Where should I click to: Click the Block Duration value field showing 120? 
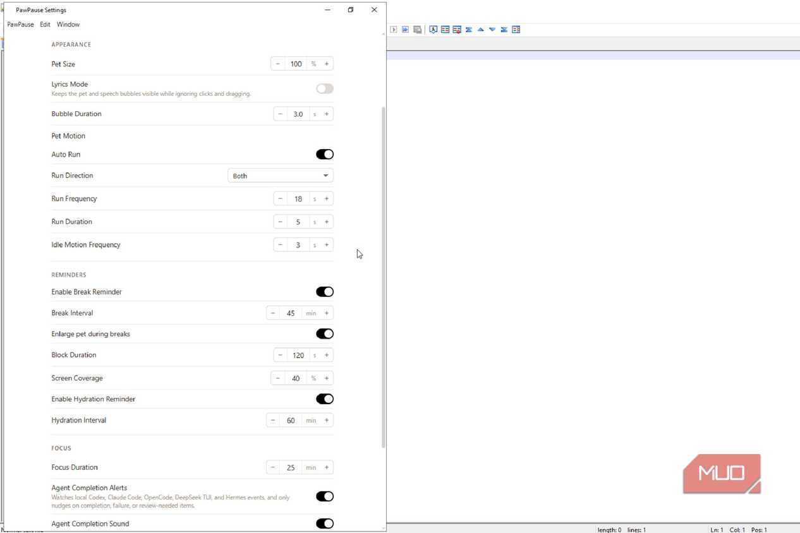click(x=298, y=355)
